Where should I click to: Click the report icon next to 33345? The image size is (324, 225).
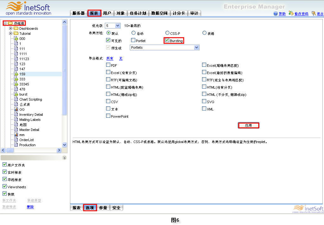tap(16, 84)
